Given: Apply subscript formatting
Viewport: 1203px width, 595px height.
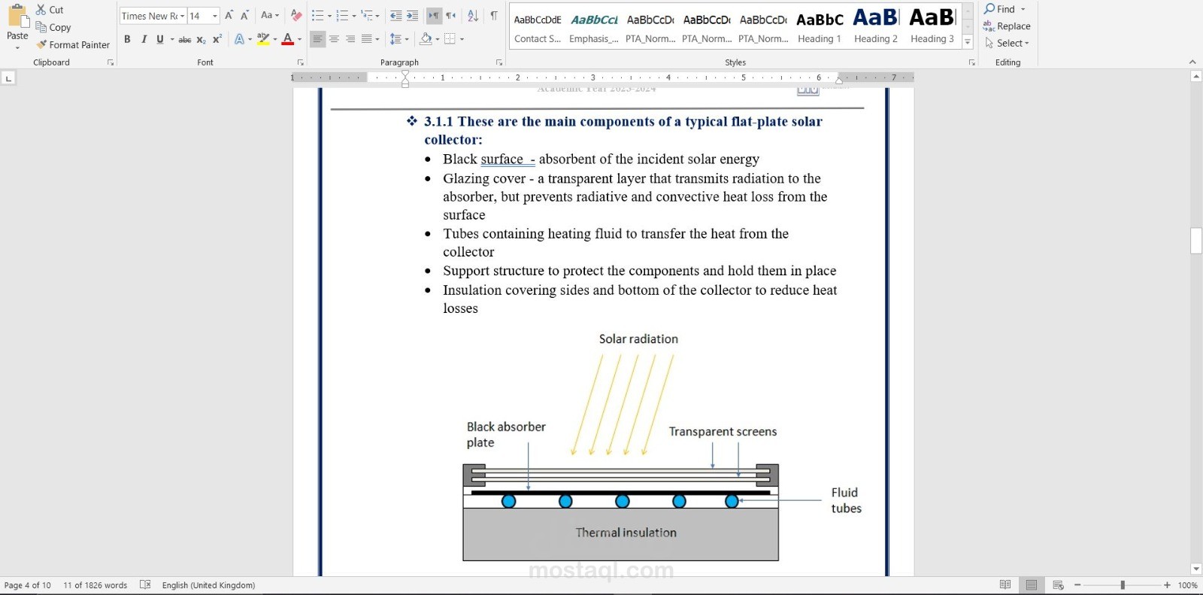Looking at the screenshot, I should (202, 39).
